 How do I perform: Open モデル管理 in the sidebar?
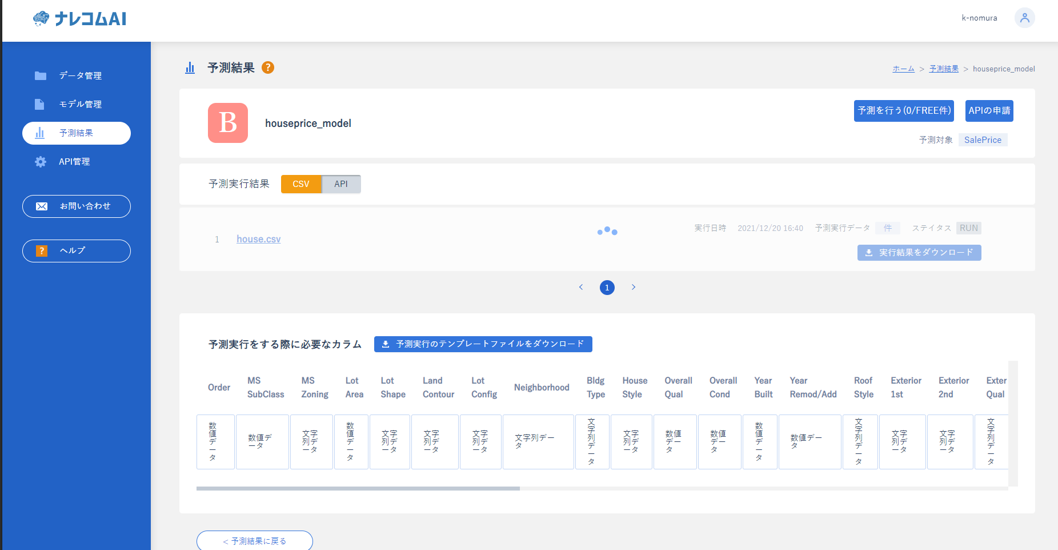(77, 104)
